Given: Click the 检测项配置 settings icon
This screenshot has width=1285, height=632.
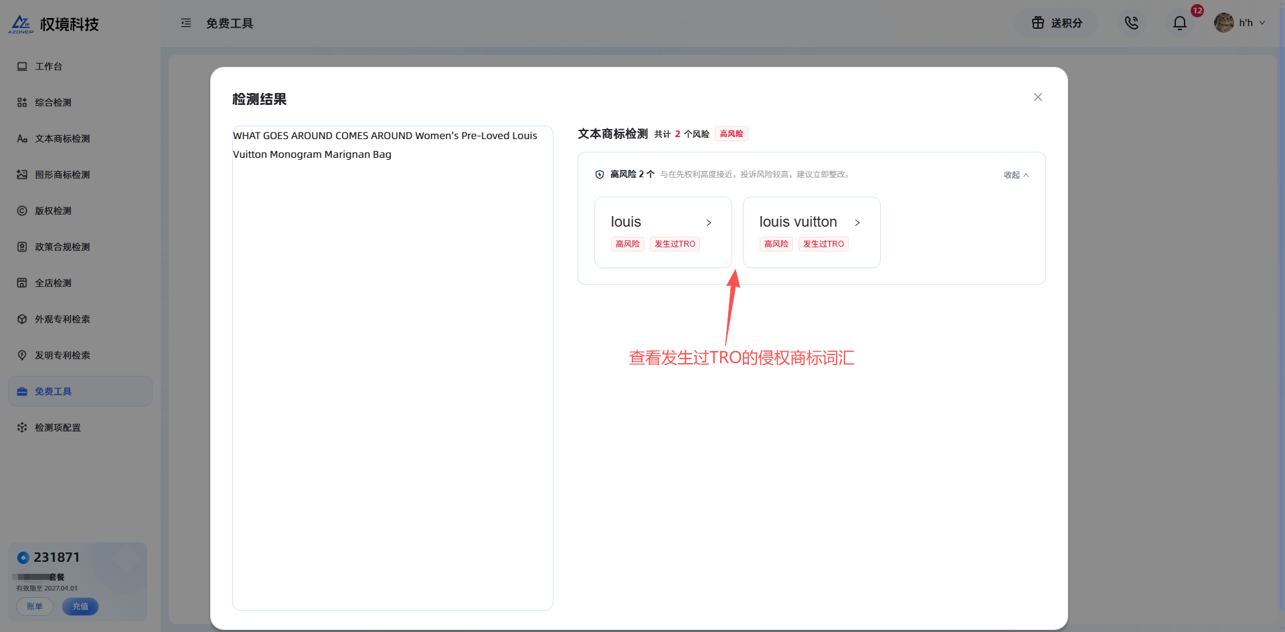Looking at the screenshot, I should 22,427.
